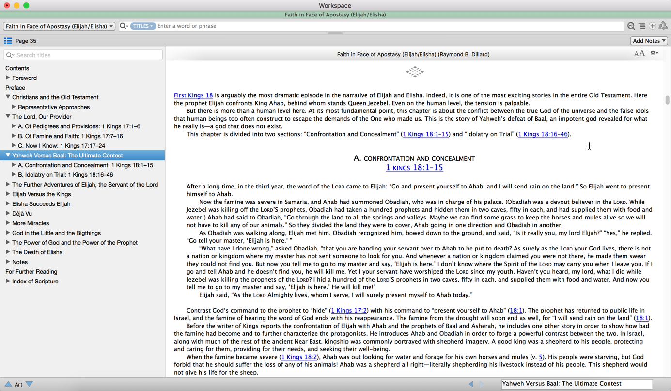Open the Add Notes dropdown
The width and height of the screenshot is (671, 391).
point(649,41)
